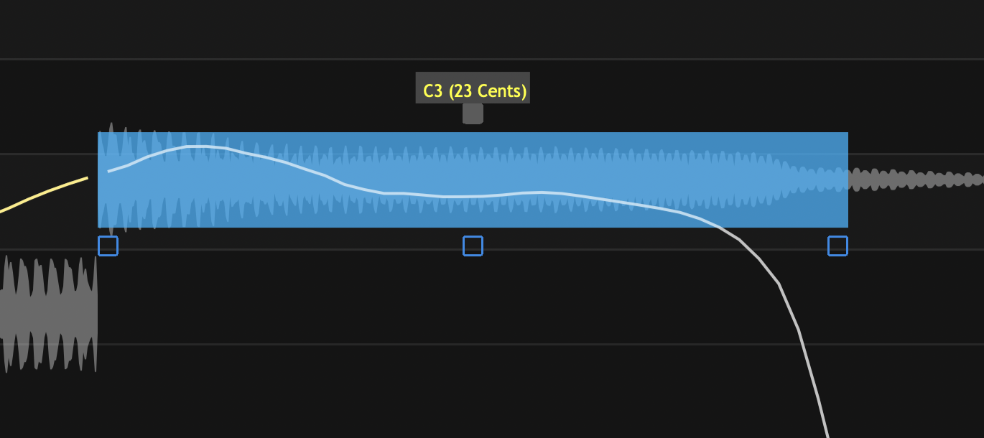The image size is (984, 438).
Task: Click the bottom-right blue square handle
Action: (837, 246)
